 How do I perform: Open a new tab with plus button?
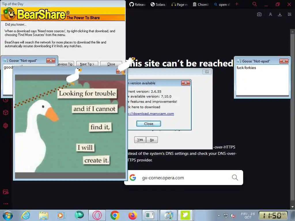(x=237, y=4)
